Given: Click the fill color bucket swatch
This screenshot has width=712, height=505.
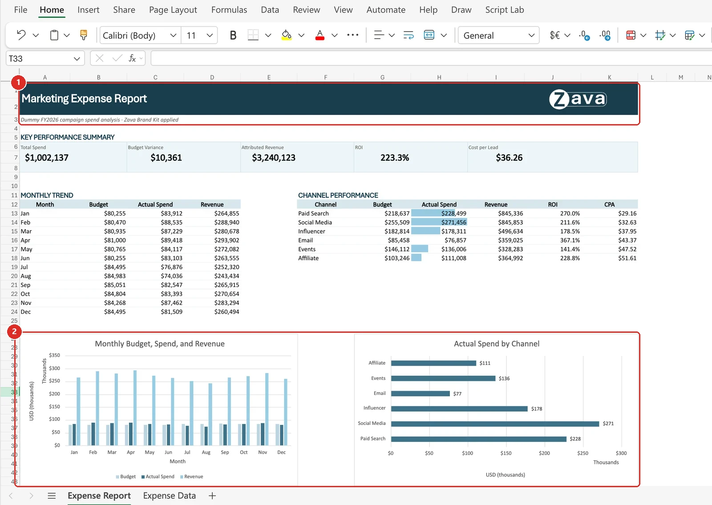Looking at the screenshot, I should point(287,35).
